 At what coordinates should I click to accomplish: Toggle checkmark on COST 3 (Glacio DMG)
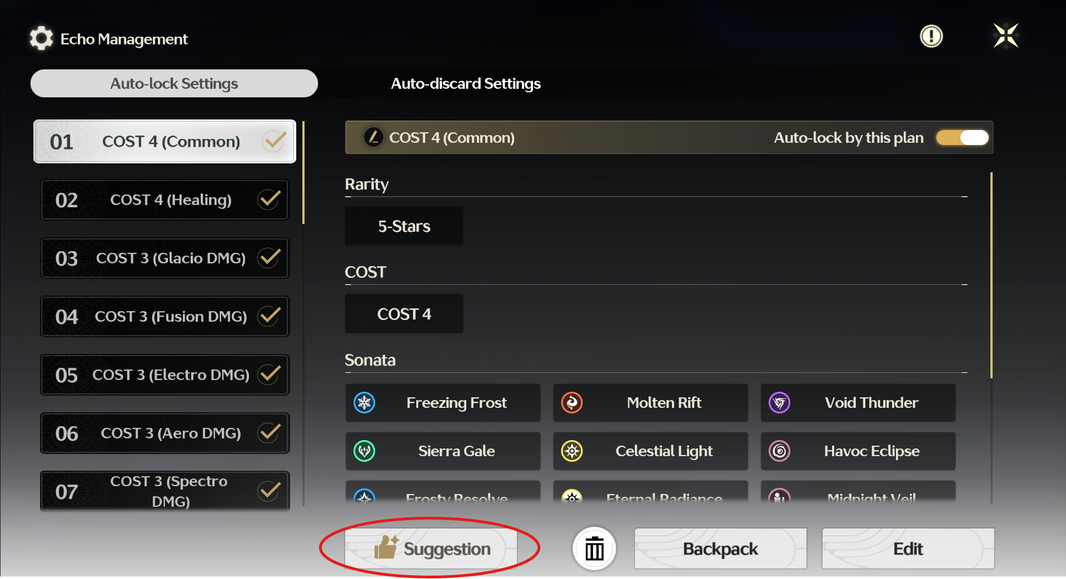pyautogui.click(x=269, y=258)
